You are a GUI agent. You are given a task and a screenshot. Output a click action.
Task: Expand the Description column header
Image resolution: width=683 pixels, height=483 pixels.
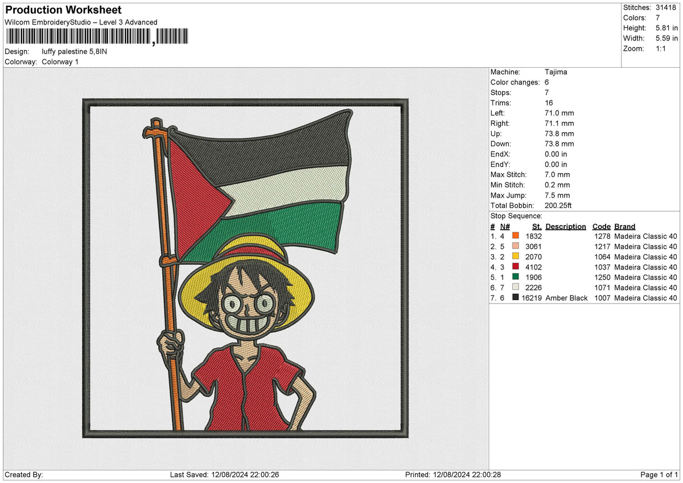[x=565, y=226]
